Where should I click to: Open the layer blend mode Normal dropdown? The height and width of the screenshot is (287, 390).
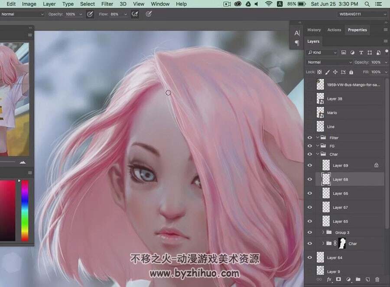point(329,62)
